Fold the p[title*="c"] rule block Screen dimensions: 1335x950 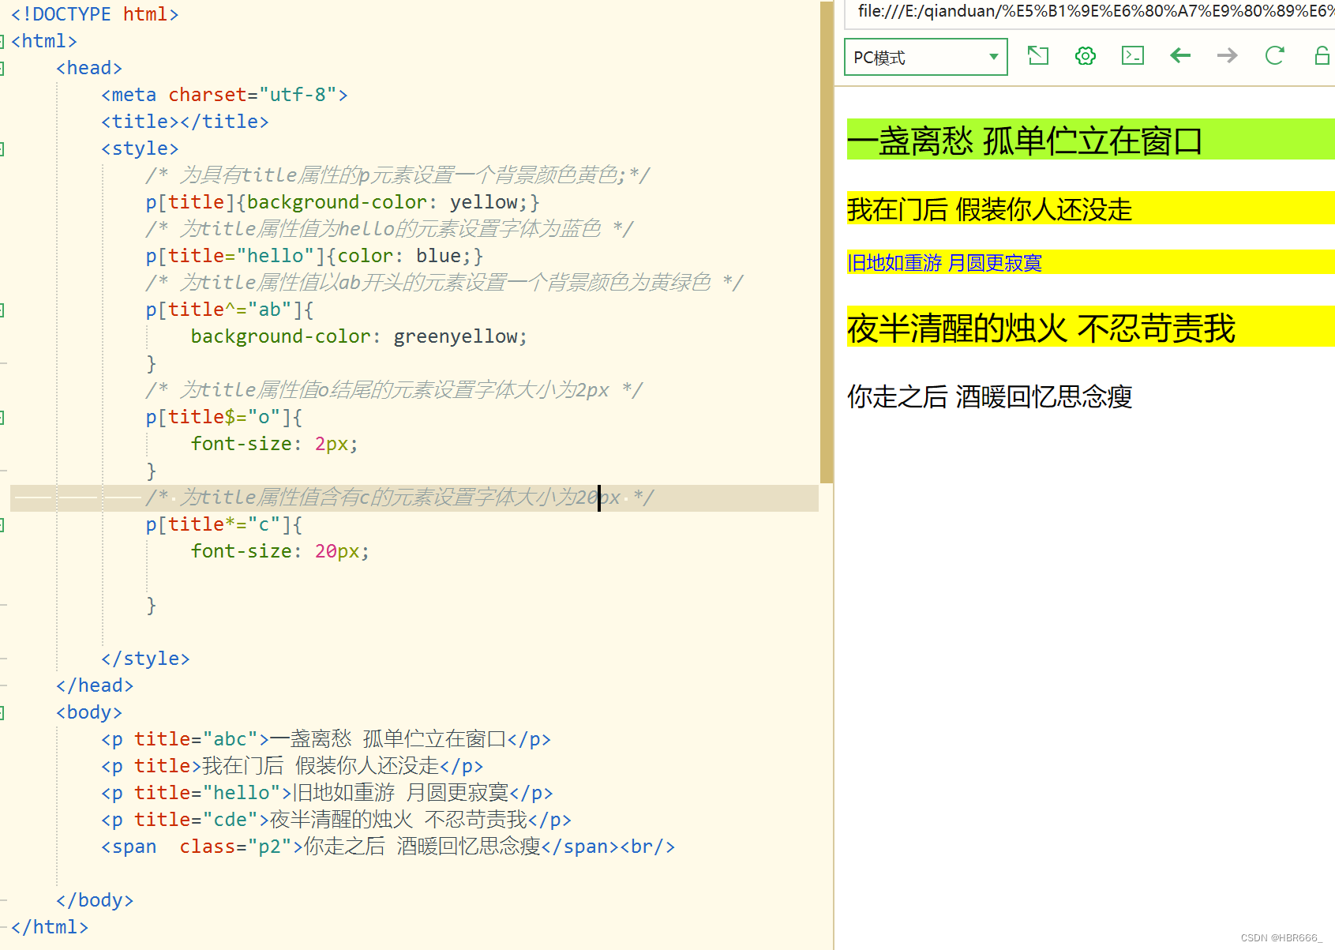coord(2,524)
